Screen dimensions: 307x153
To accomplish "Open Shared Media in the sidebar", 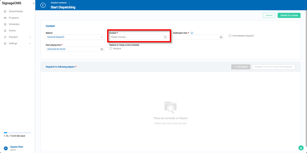I will (x=16, y=11).
